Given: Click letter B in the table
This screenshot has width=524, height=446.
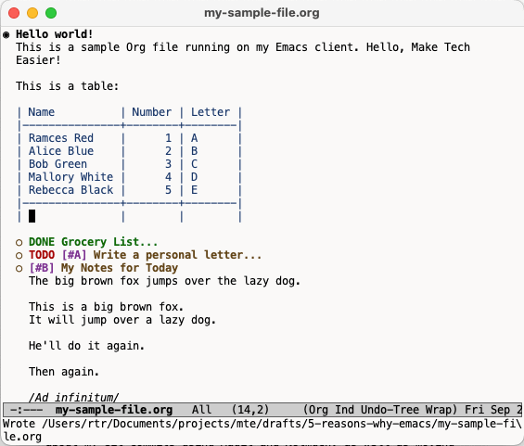Looking at the screenshot, I should pyautogui.click(x=194, y=151).
